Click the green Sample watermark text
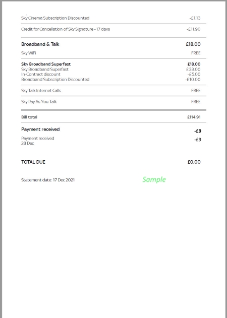Image resolution: width=227 pixels, height=318 pixels. (x=154, y=179)
